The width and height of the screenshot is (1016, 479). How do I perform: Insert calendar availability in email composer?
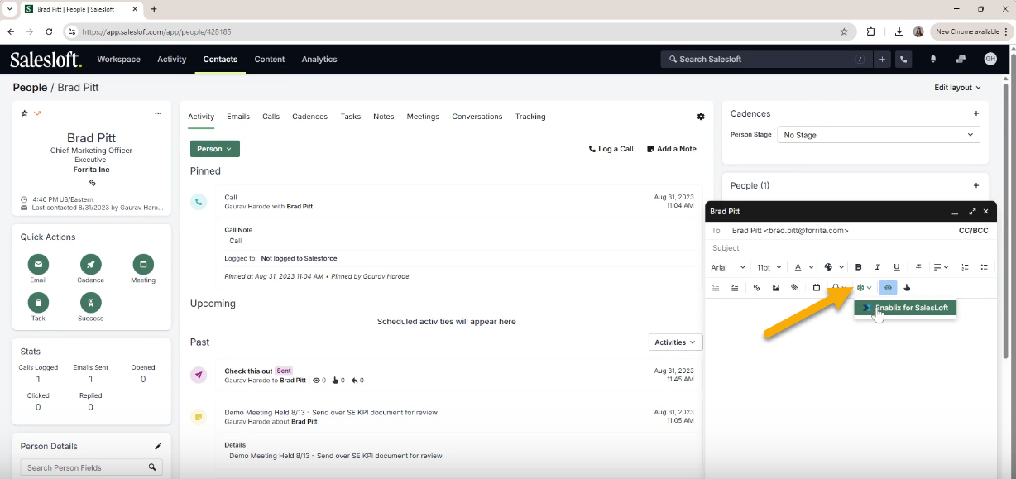tap(817, 288)
